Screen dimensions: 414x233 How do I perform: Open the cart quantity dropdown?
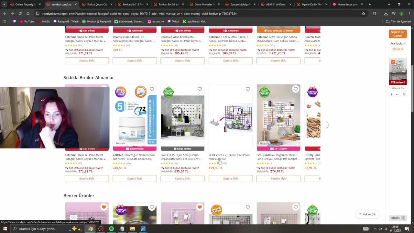pos(394,94)
